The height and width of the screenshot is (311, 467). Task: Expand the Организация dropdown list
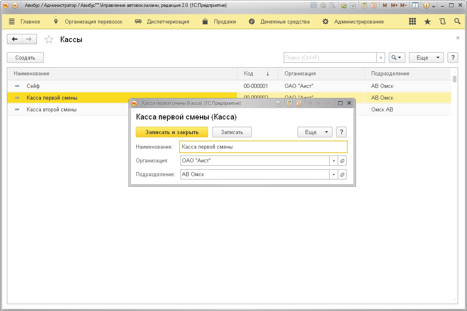[x=334, y=161]
